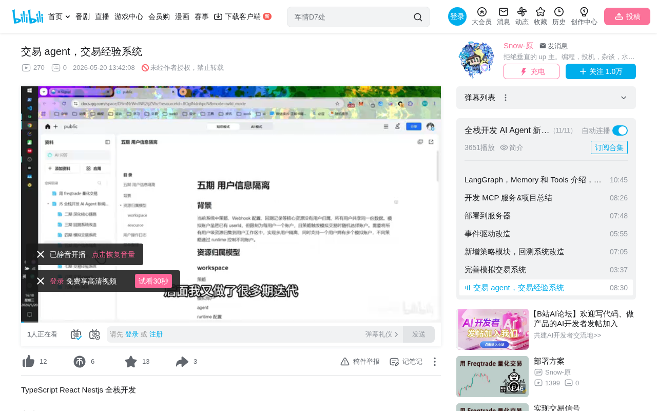Click the danmaku count icon under title
Viewport: 657px width, 411px height.
click(56, 68)
